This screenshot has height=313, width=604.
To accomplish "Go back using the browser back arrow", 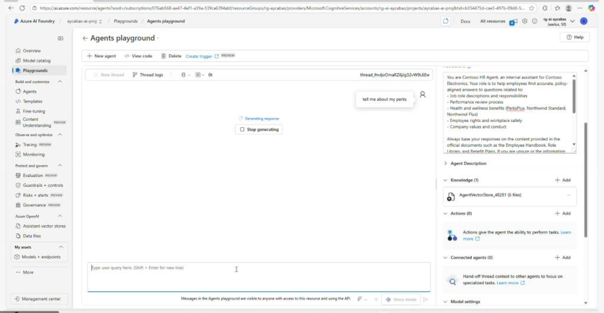I will pos(11,8).
